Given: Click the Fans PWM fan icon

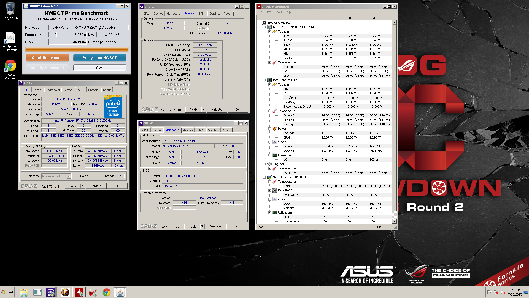Looking at the screenshot, I should (x=274, y=190).
